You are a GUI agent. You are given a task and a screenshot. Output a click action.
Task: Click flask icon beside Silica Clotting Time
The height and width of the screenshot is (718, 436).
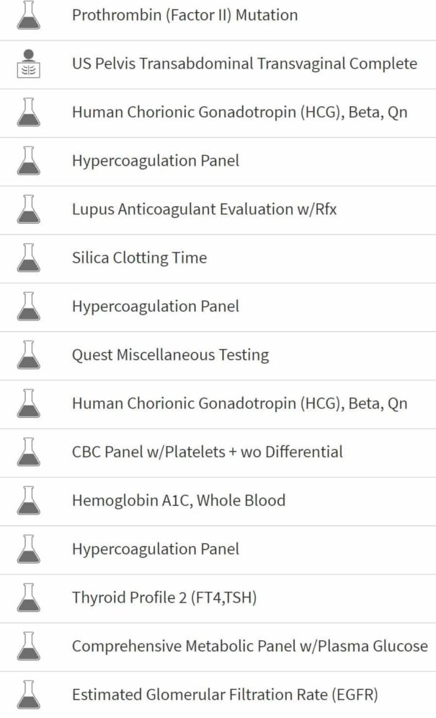pyautogui.click(x=28, y=258)
